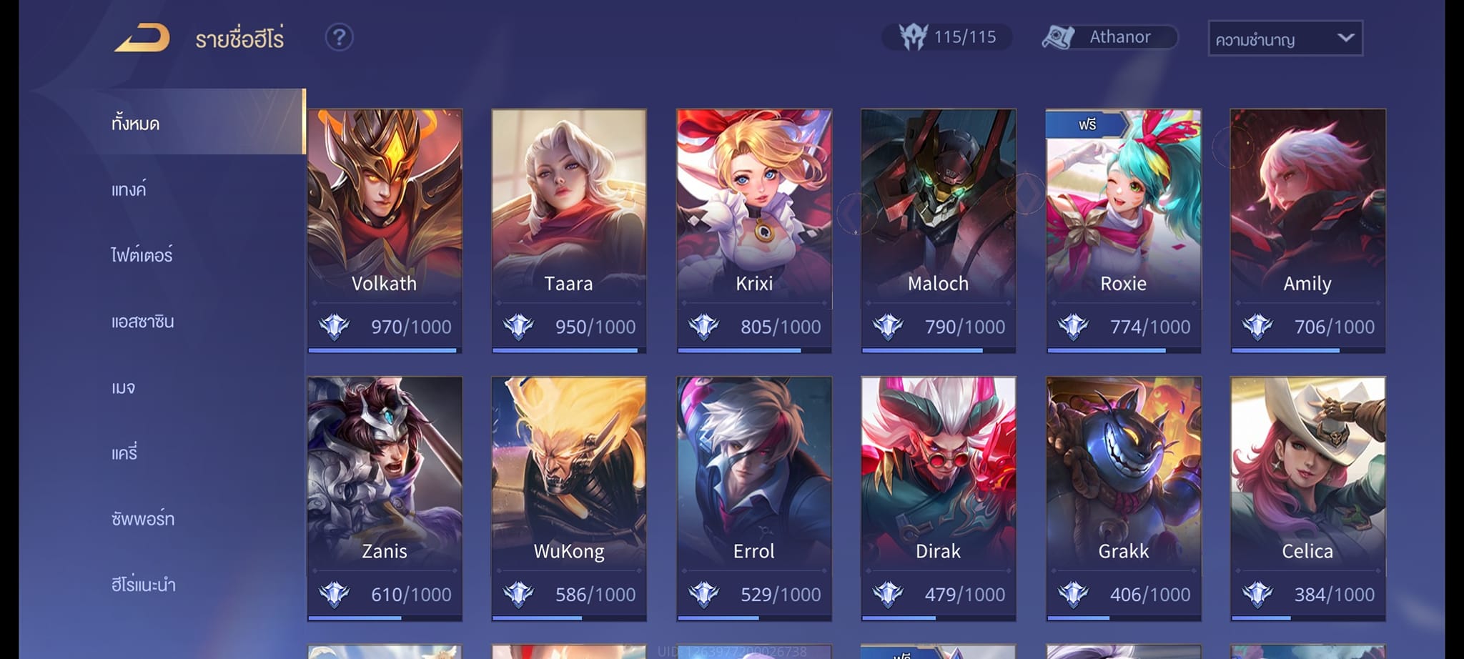Click Volkath's proficiency badge icon
The image size is (1464, 659).
pos(334,327)
